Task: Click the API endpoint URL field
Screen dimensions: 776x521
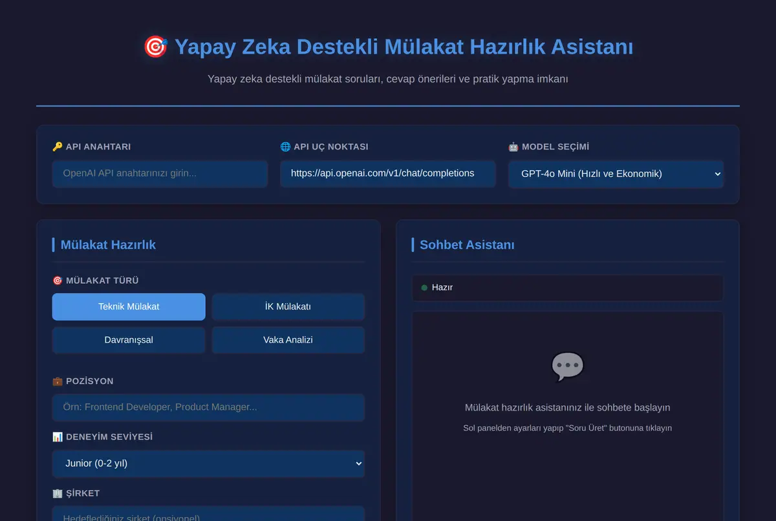Action: [x=388, y=174]
